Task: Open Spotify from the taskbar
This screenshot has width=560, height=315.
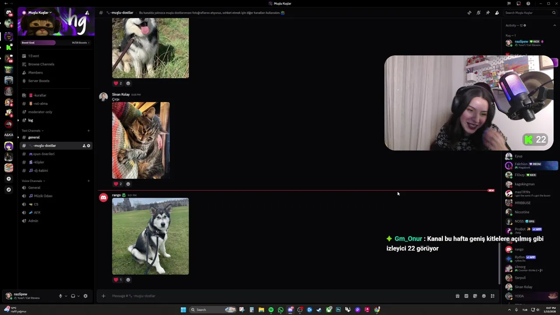Action: click(x=271, y=310)
